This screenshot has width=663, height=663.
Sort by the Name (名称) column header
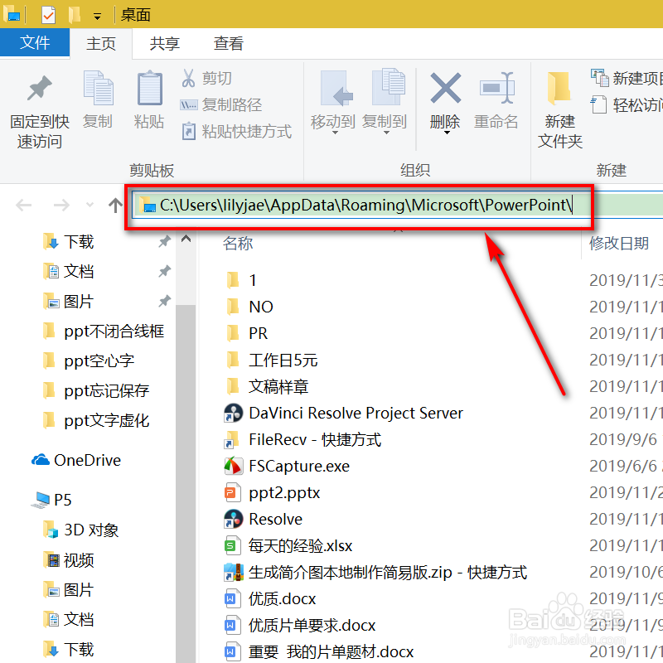click(x=238, y=243)
